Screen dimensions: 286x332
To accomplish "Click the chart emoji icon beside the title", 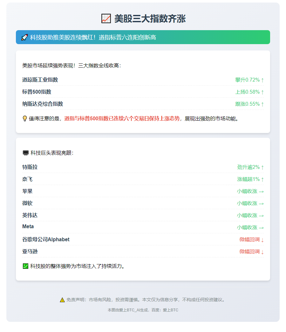I will point(106,19).
